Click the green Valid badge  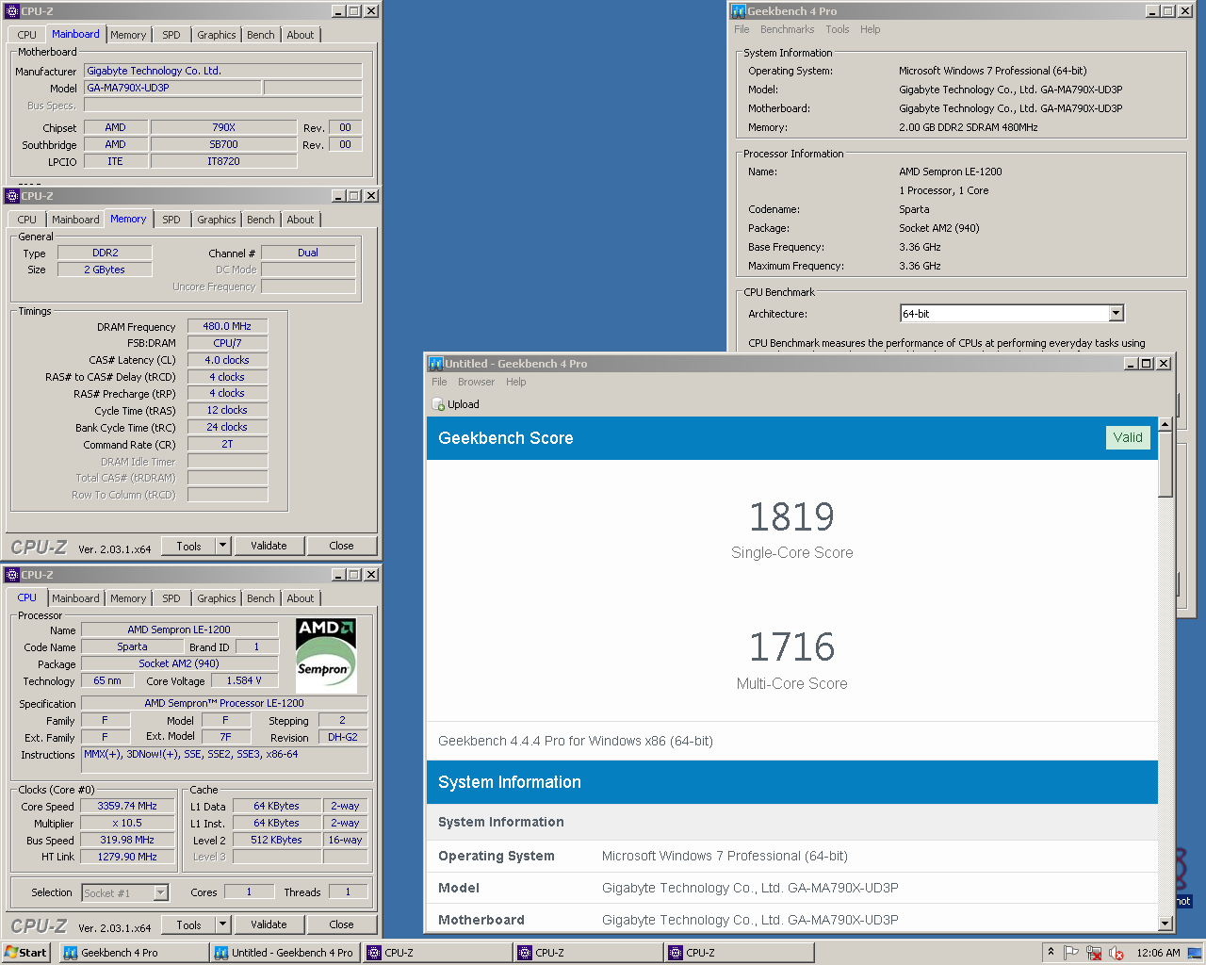coord(1128,437)
